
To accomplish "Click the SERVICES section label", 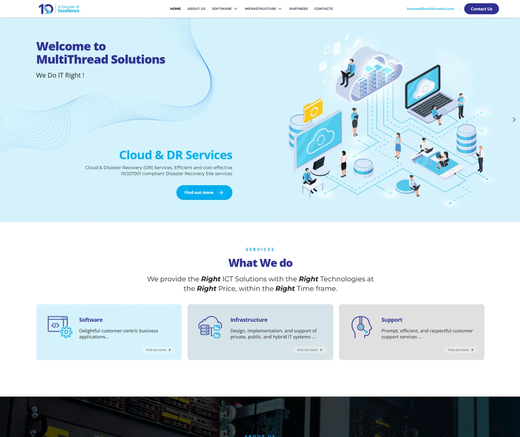I will [x=260, y=250].
